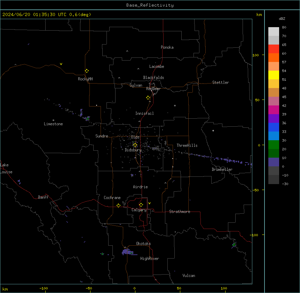Click the Sundre town label

coord(102,136)
